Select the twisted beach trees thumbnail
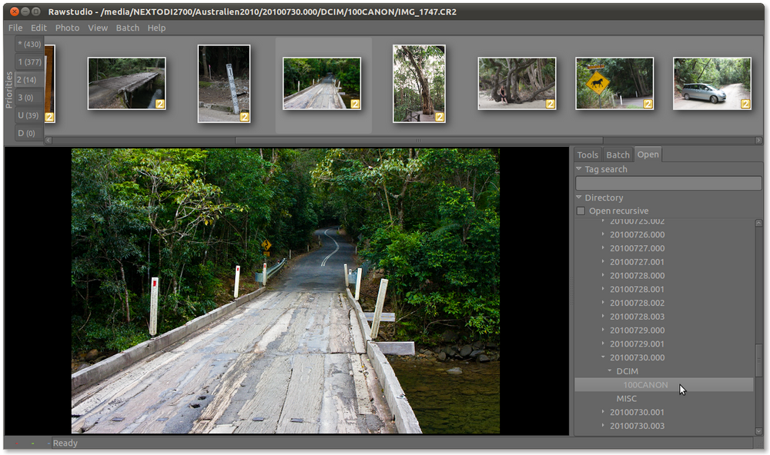Image resolution: width=770 pixels, height=455 pixels. [517, 83]
